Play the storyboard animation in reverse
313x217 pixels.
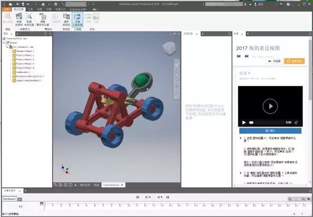click(159, 197)
